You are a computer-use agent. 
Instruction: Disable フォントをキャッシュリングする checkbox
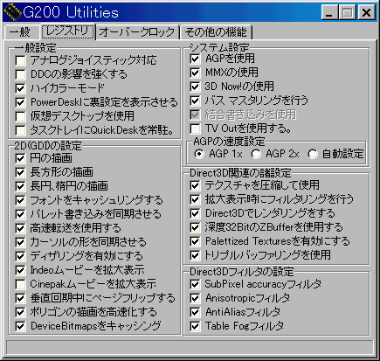tap(20, 200)
